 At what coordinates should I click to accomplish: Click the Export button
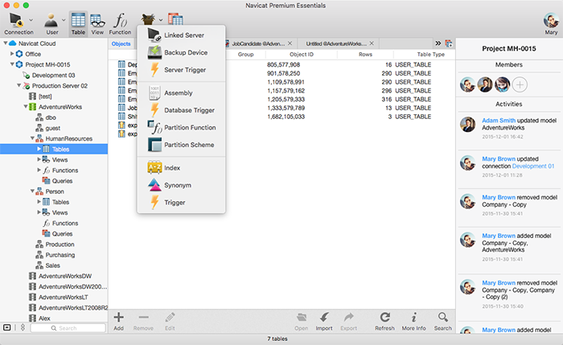click(348, 322)
